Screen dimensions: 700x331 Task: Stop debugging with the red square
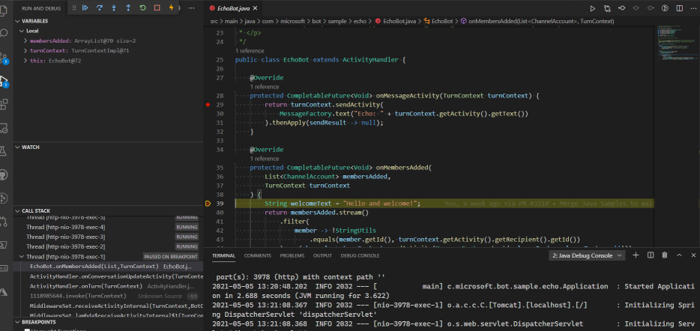point(157,7)
